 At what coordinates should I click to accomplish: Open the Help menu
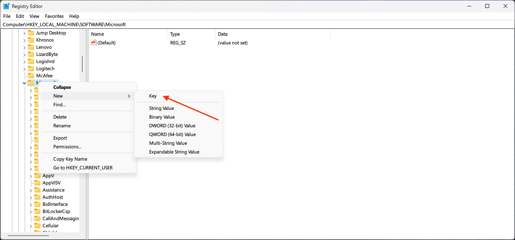click(74, 16)
